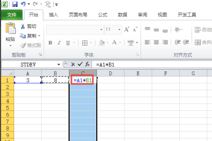This screenshot has width=212, height=141.
Task: Open the 审阅 (Review) tab
Action: tap(142, 15)
